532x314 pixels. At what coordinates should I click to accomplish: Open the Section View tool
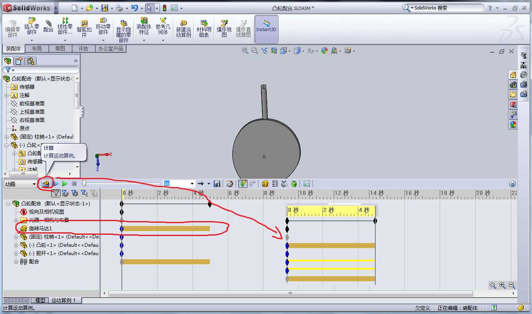click(x=274, y=51)
